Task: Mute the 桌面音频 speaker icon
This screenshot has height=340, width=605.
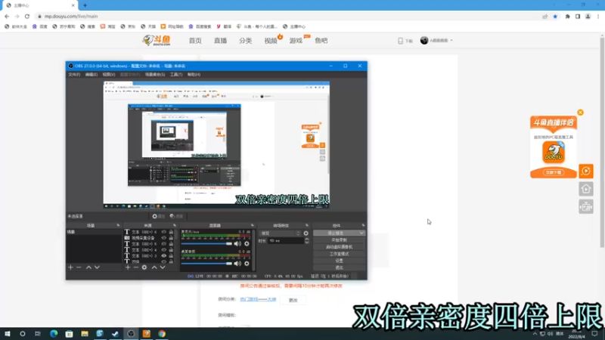Action: coord(237,264)
